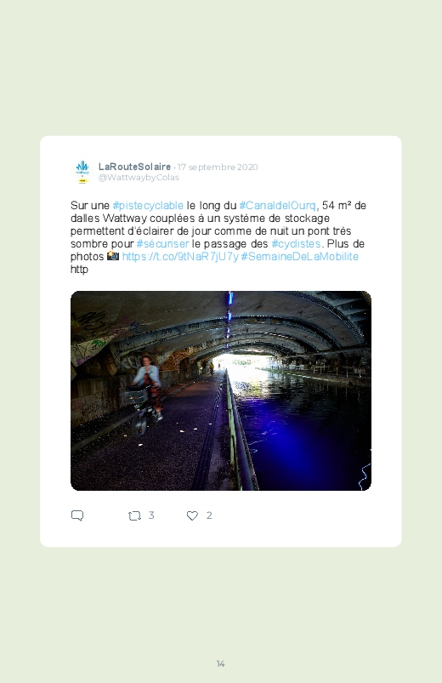
Task: Open the #CanaldelOurq hashtag
Action: (277, 205)
